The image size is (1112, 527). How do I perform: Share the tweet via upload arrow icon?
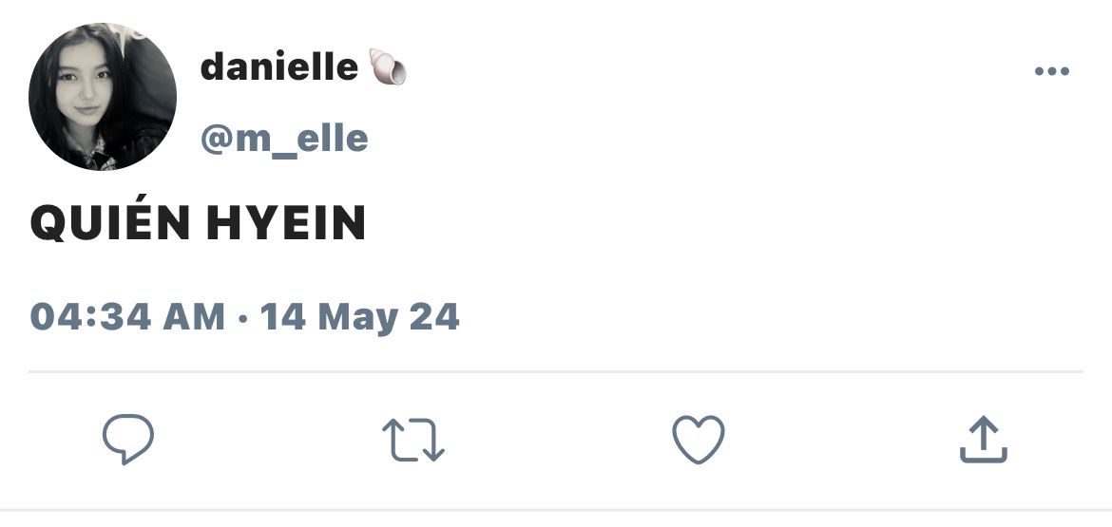[x=984, y=440]
